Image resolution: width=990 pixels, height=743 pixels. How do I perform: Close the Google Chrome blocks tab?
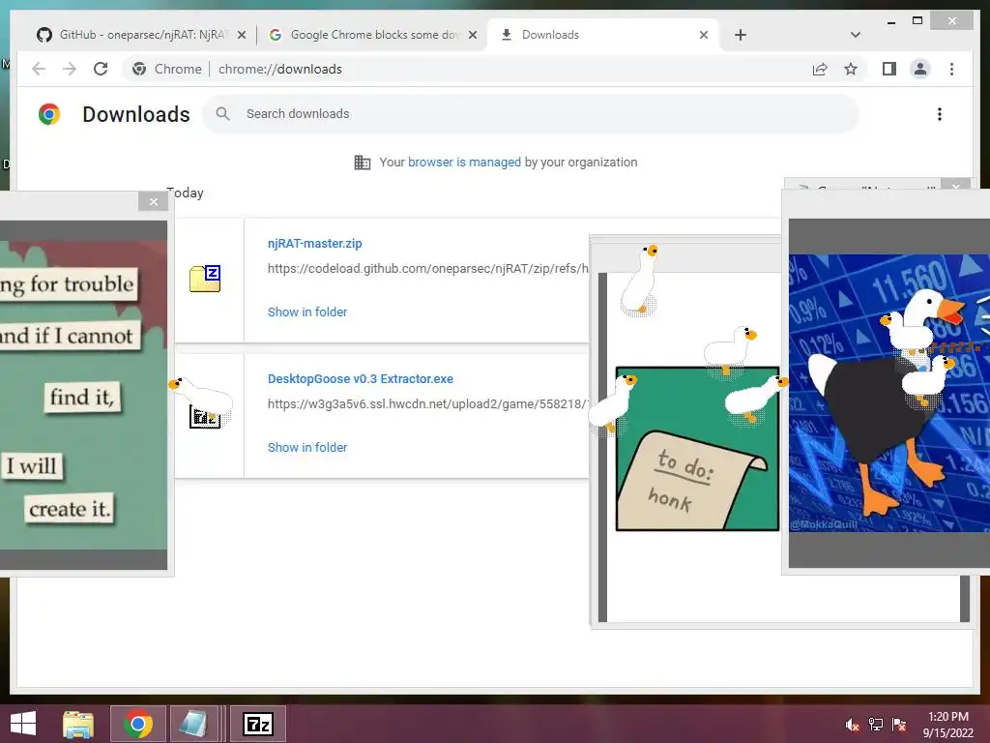(472, 35)
